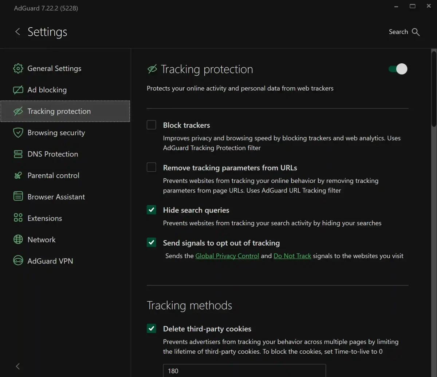437x377 pixels.
Task: Open the Global Privacy Control link
Action: point(227,256)
